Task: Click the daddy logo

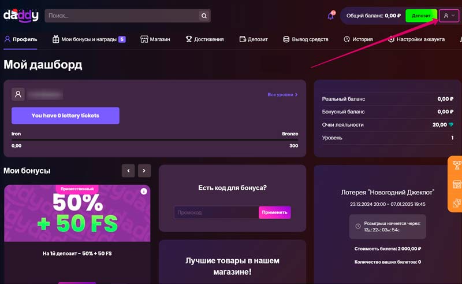Action: (21, 16)
